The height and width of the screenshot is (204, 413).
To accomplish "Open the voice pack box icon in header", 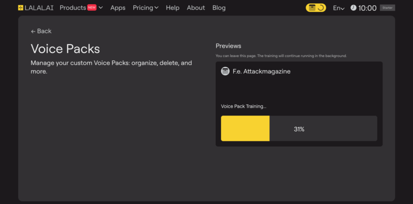I will [x=312, y=8].
